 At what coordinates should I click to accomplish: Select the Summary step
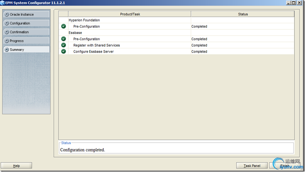(26, 50)
